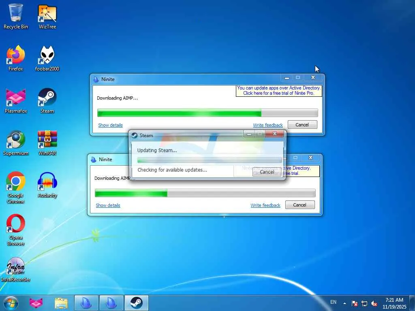Click the EN language indicator
Screen dimensions: 415x311
tap(333, 302)
